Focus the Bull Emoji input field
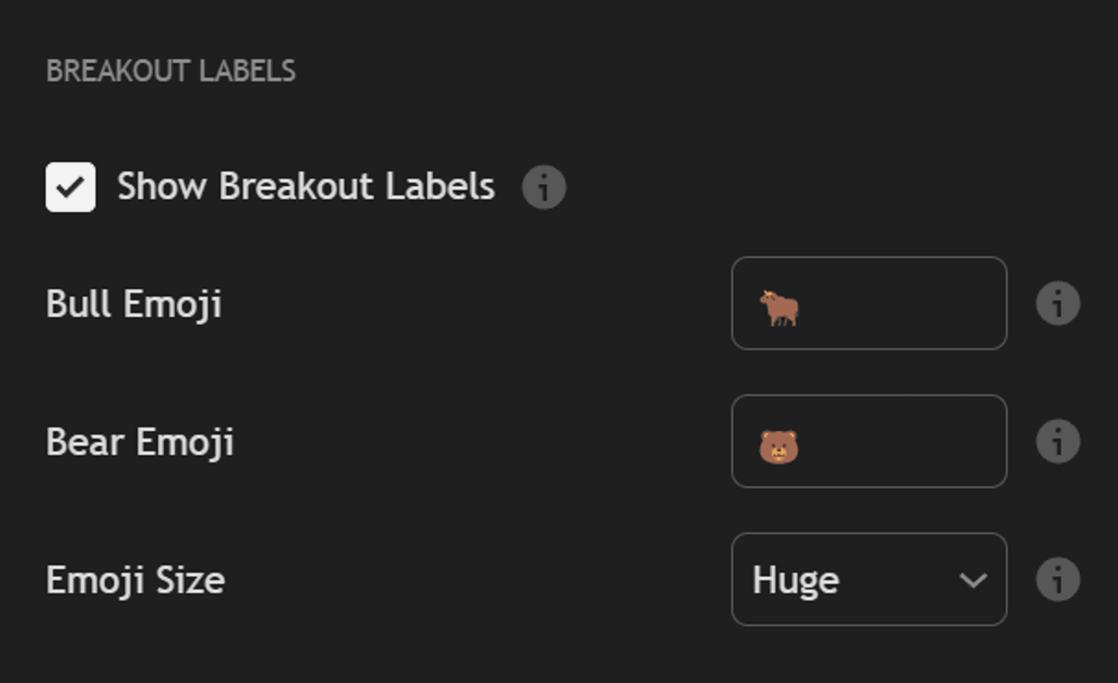This screenshot has height=683, width=1118. 897,303
